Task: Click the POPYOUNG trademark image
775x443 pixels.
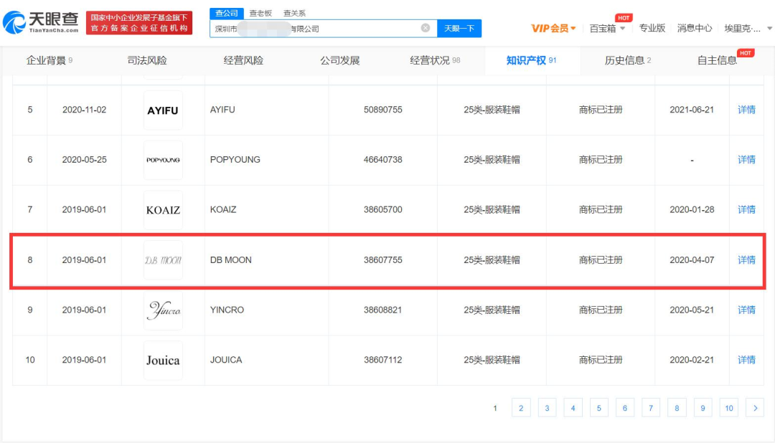Action: tap(162, 159)
